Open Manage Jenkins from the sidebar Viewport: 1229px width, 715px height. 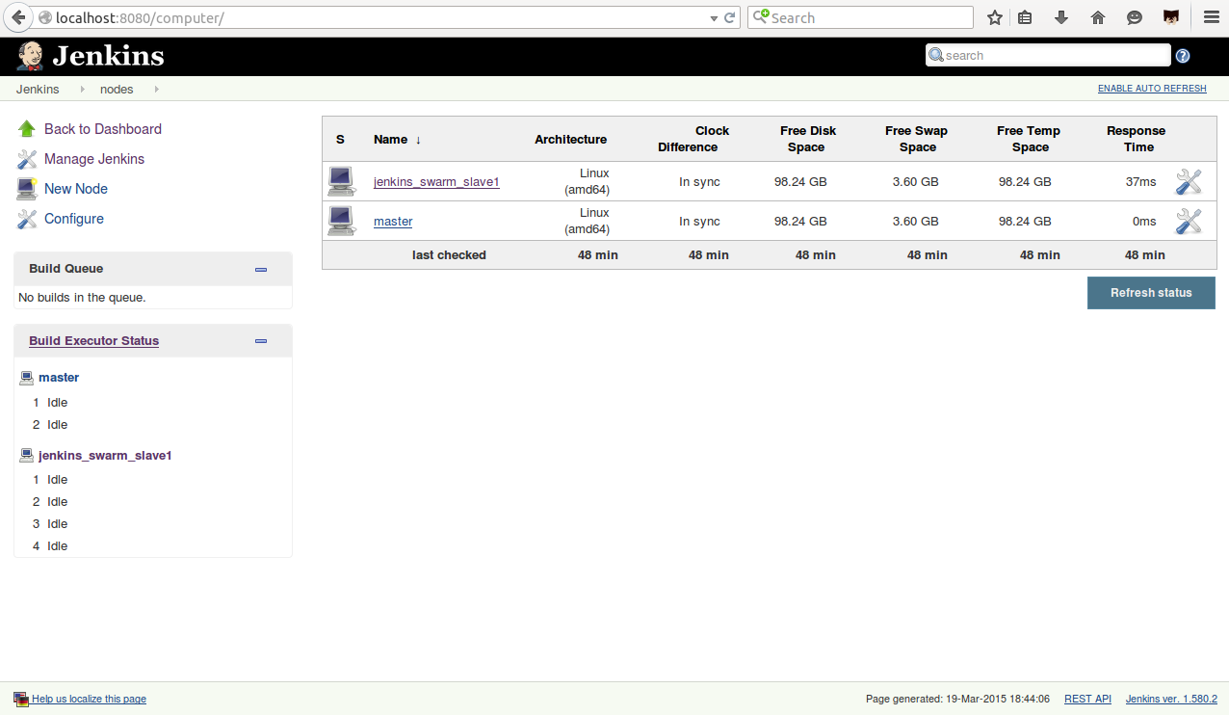click(93, 159)
